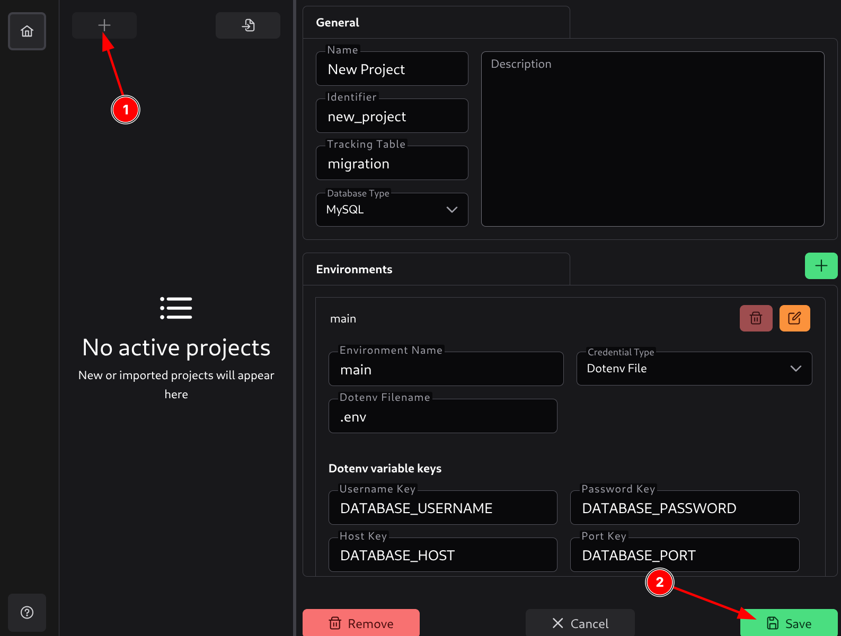
Task: Open the help question mark icon
Action: click(27, 613)
